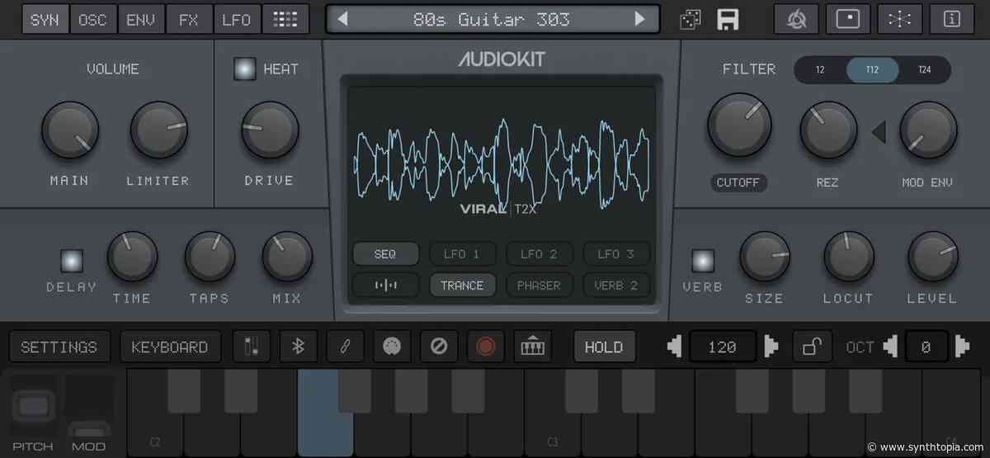Go to previous preset arrow
Viewport: 990px width, 458px height.
[x=342, y=19]
